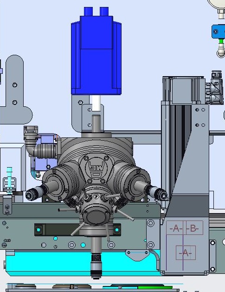Select the small blue block at top right
This screenshot has width=225, height=292.
(218, 32)
